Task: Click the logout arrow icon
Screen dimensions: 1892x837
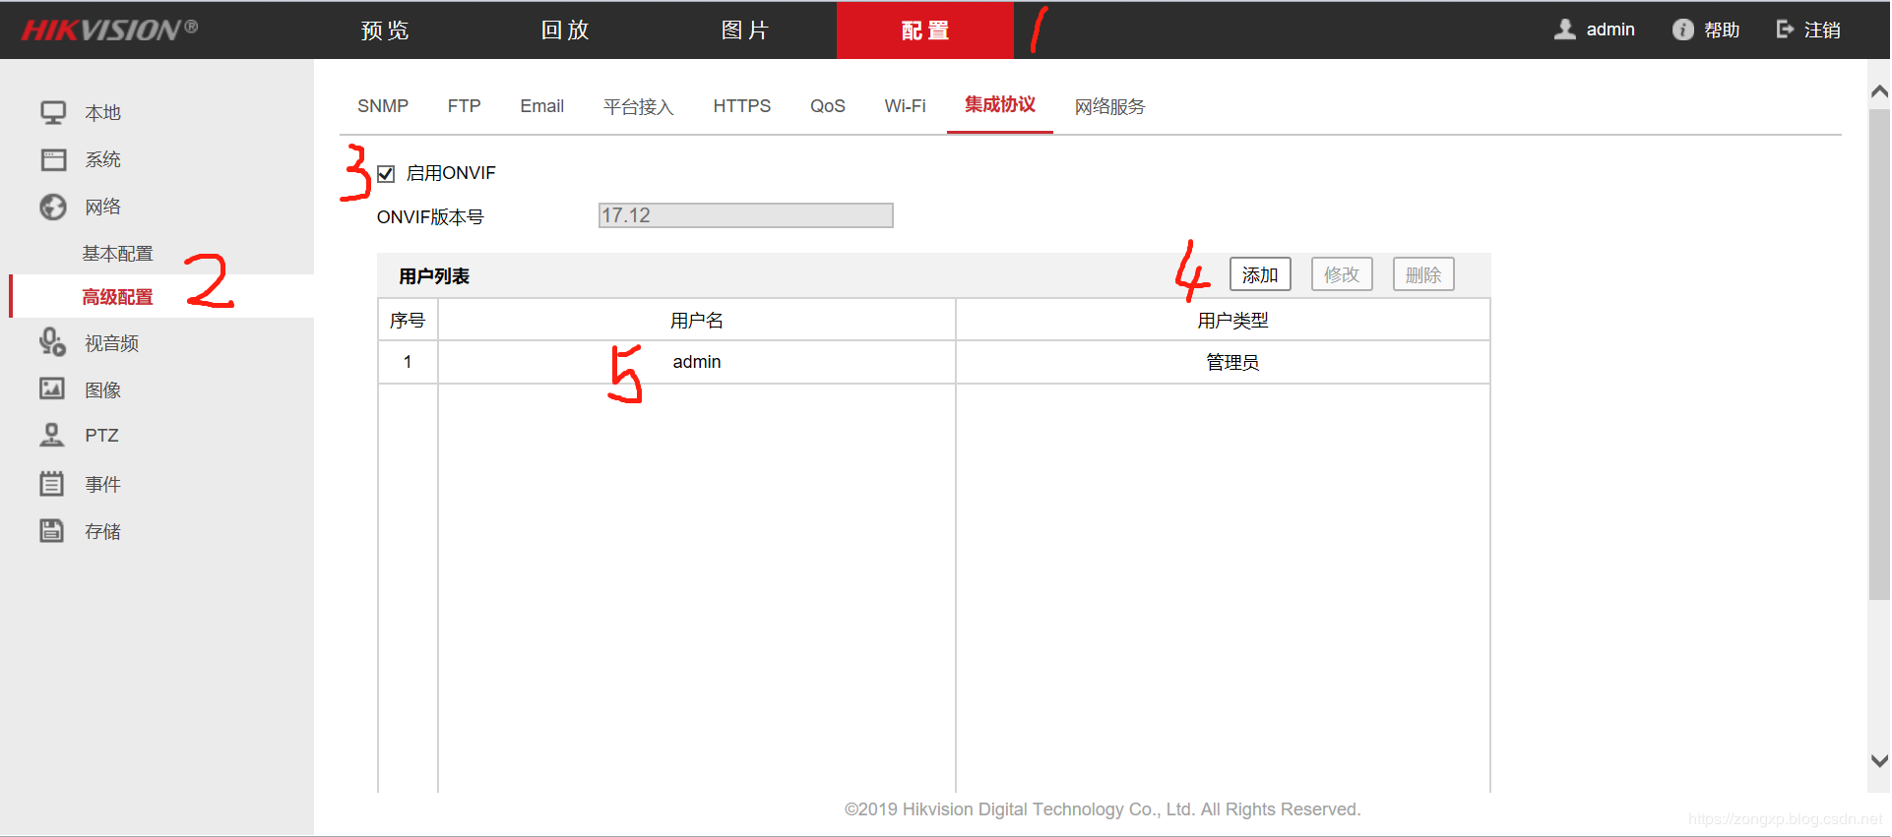Action: coord(1785,30)
